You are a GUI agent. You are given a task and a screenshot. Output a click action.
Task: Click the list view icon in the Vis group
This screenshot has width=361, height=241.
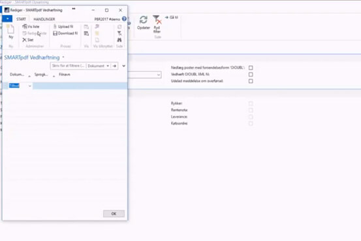point(86,34)
